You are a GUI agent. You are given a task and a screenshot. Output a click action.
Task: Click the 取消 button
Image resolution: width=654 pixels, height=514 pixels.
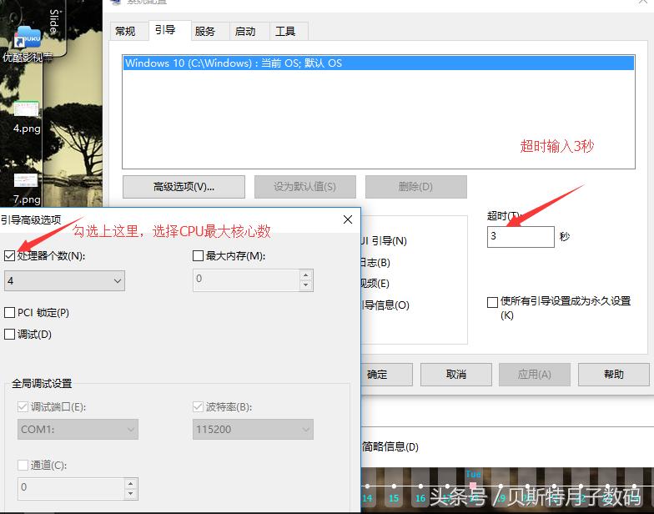[455, 374]
